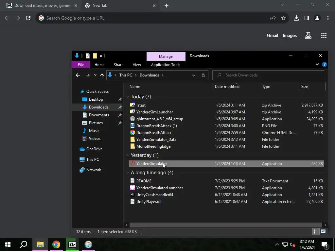
Task: Sort by Size column header
Action: coord(312,86)
